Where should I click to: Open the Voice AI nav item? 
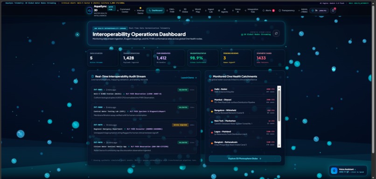point(236,11)
